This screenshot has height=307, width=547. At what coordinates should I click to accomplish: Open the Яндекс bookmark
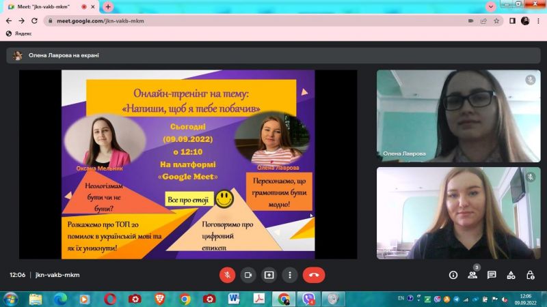point(19,33)
